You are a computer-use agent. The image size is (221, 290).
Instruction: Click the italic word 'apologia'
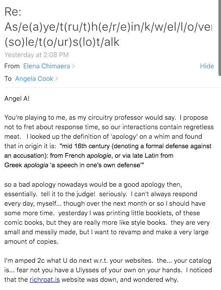tap(36, 165)
